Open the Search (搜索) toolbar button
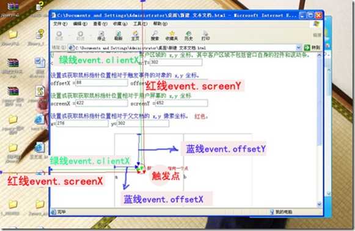Viewport: 355px width, 231px height. click(155, 36)
